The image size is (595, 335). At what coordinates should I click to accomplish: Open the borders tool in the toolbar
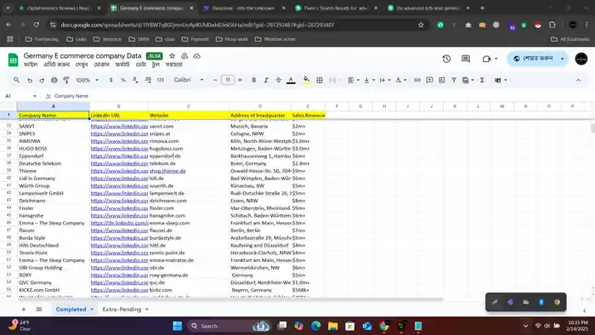[x=320, y=80]
